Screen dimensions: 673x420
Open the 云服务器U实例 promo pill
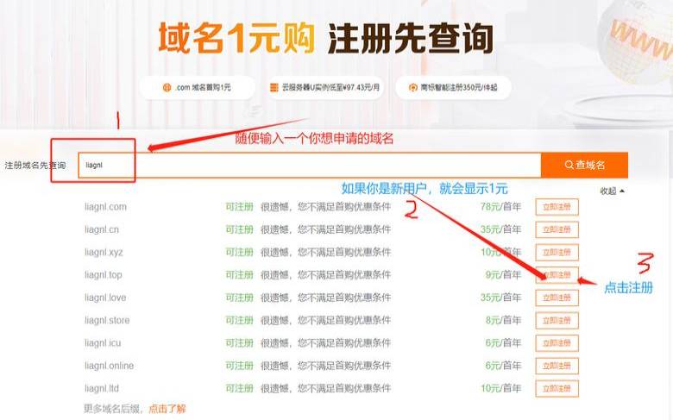[x=325, y=87]
